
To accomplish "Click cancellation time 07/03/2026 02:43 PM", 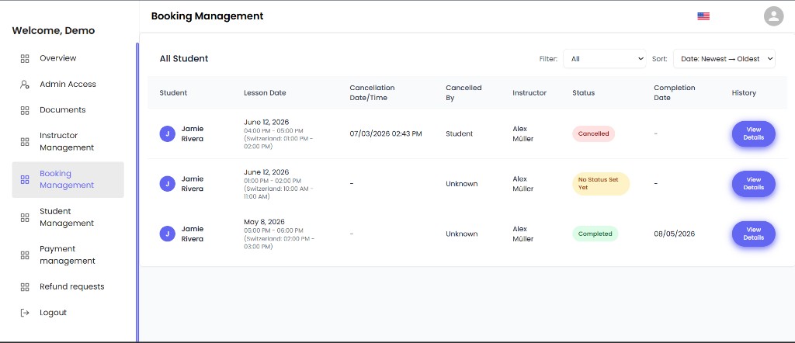I will [x=386, y=133].
